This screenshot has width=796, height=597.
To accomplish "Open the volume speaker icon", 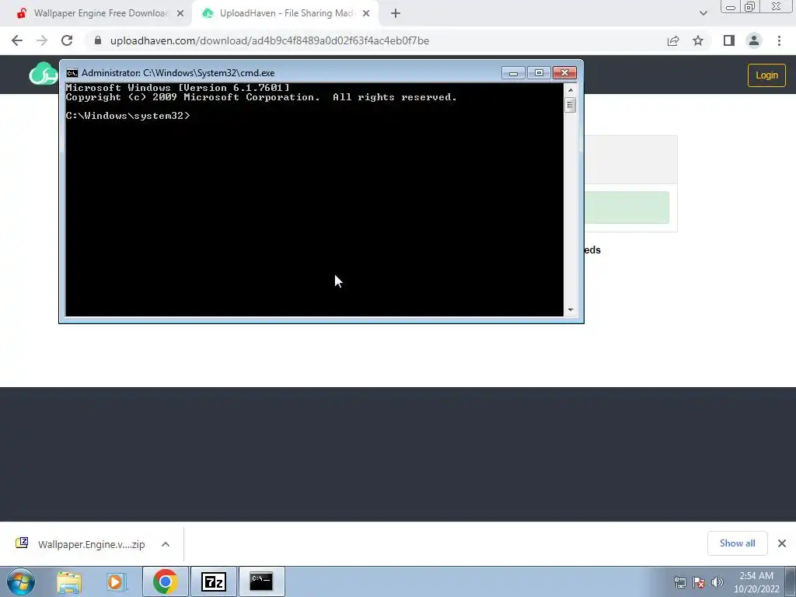I will [717, 582].
